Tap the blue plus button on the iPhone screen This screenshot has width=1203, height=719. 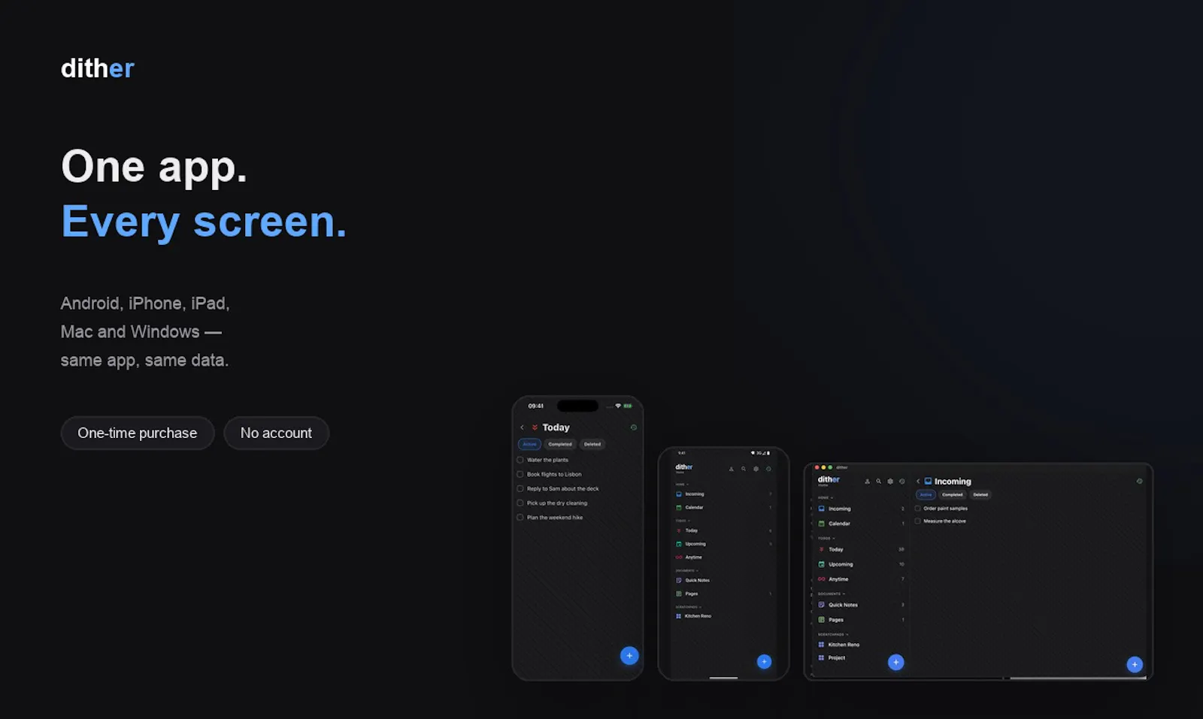629,656
